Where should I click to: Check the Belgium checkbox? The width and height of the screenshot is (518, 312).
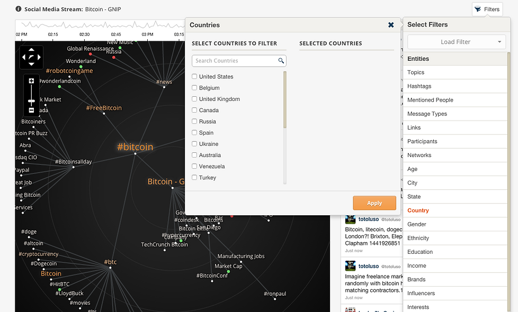pyautogui.click(x=194, y=88)
